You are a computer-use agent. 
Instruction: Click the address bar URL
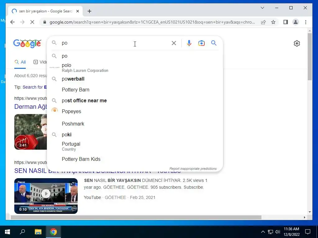pos(152,22)
